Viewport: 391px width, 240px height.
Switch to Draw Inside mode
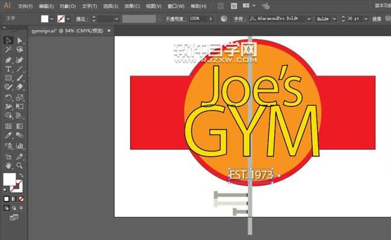click(21, 208)
